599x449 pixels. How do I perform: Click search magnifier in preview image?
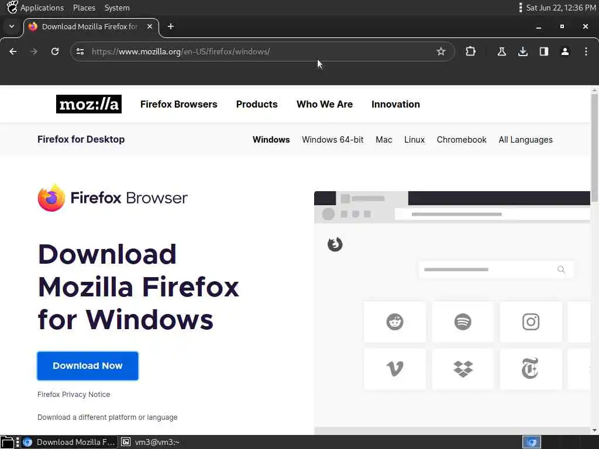coord(561,270)
